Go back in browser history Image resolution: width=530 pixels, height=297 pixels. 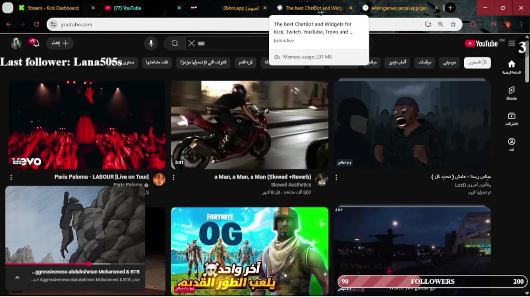click(9, 24)
